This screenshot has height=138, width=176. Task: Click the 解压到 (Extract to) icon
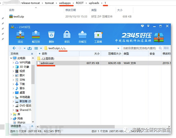tap(36, 37)
